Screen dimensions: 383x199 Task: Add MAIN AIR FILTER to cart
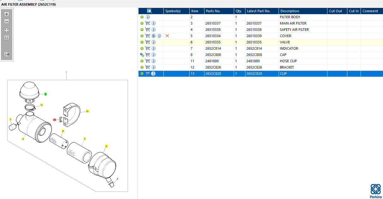(148, 23)
